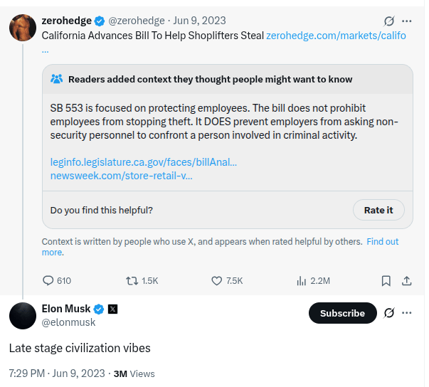Open the more options menu on Elon Musk's post
The image size is (429, 387).
[407, 313]
